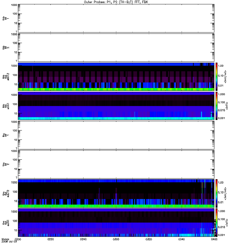Click the 0.10 label on thc edc12 color bar
Screen dimensions: 232x248
pos(221,192)
